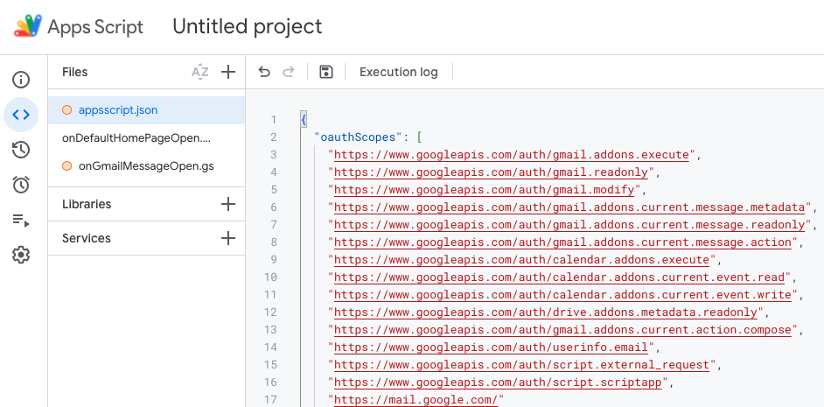
Task: Click the Libraries section label
Action: (x=87, y=204)
